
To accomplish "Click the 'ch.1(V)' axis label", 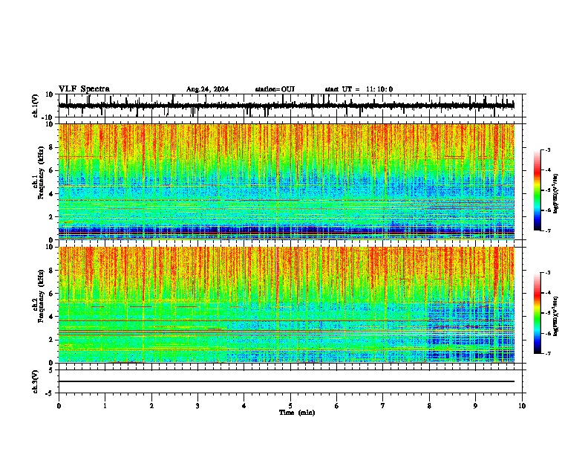I will 36,106.
